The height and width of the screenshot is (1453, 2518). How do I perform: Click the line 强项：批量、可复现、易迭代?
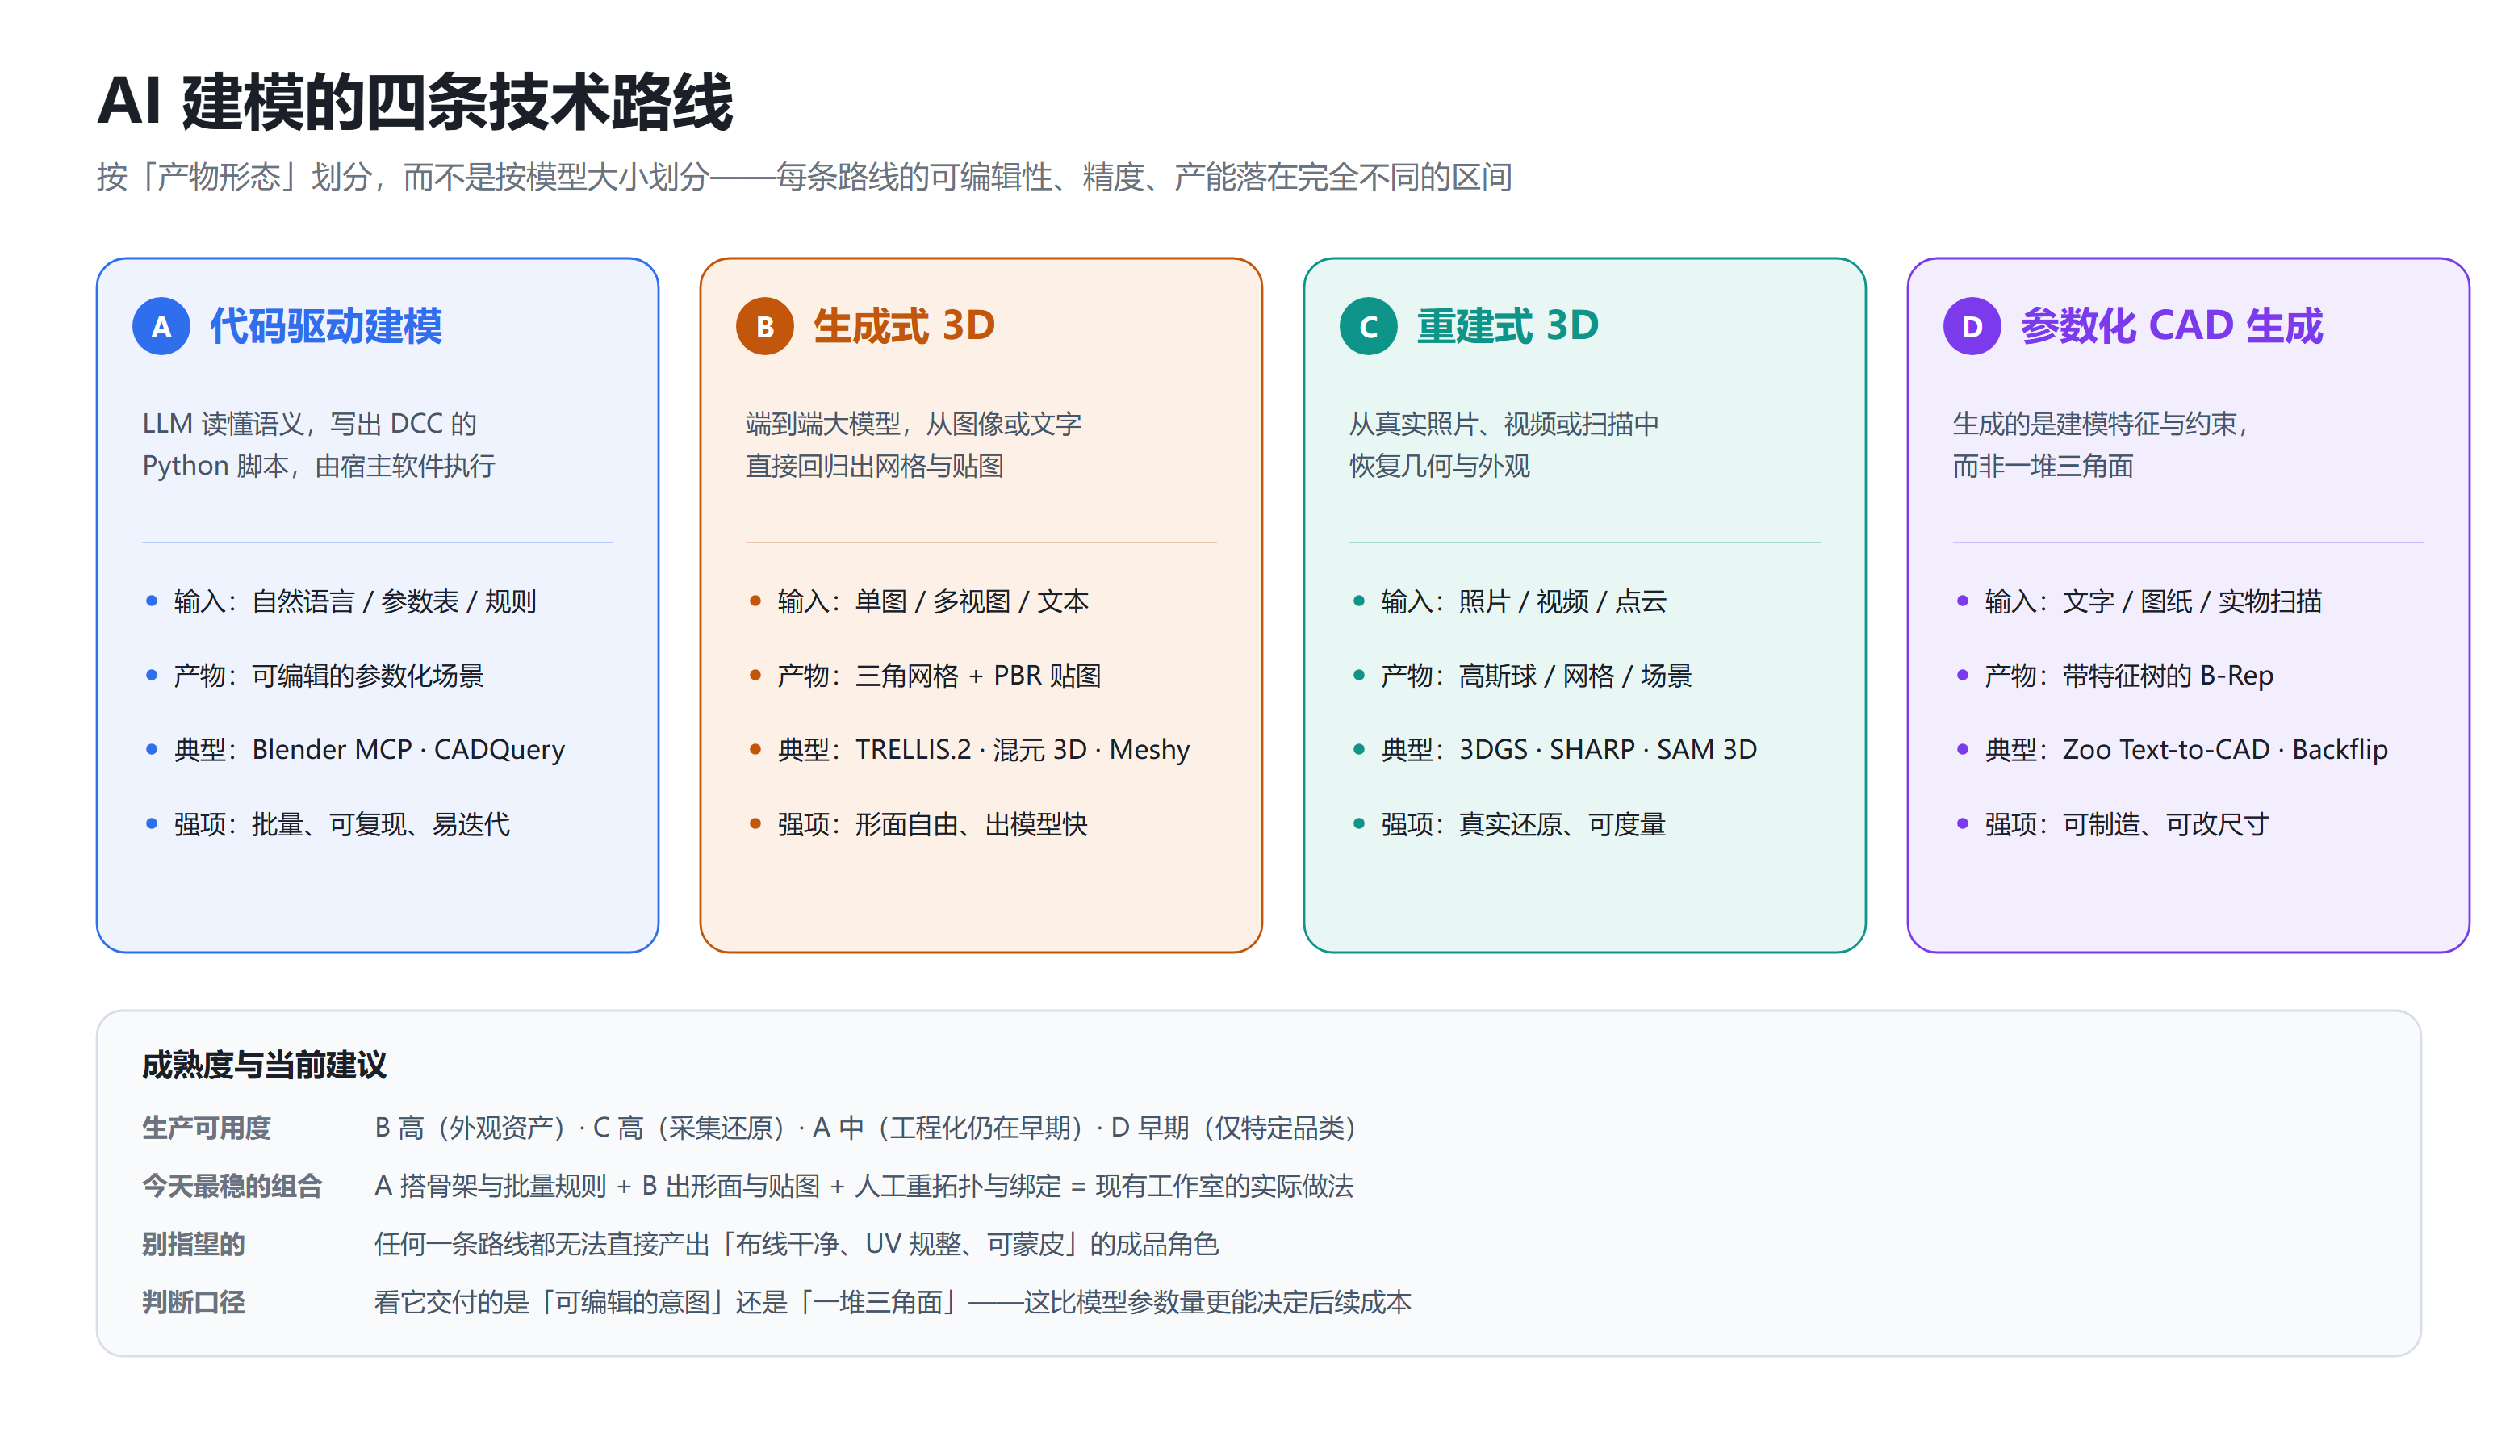[x=341, y=824]
